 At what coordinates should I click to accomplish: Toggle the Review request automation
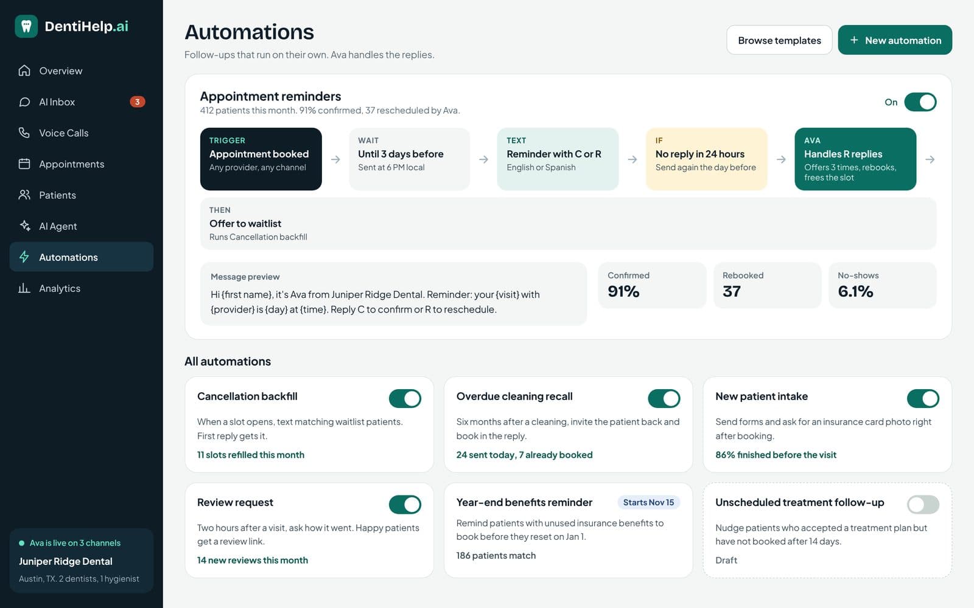(x=405, y=504)
